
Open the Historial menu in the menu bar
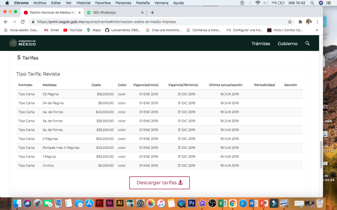[83, 3]
